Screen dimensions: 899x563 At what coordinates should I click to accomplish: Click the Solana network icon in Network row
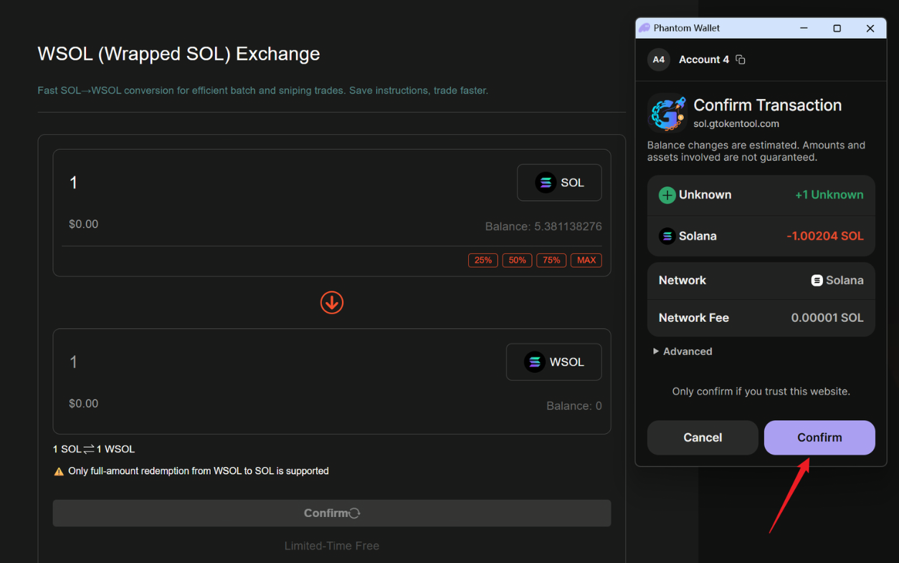click(x=816, y=280)
